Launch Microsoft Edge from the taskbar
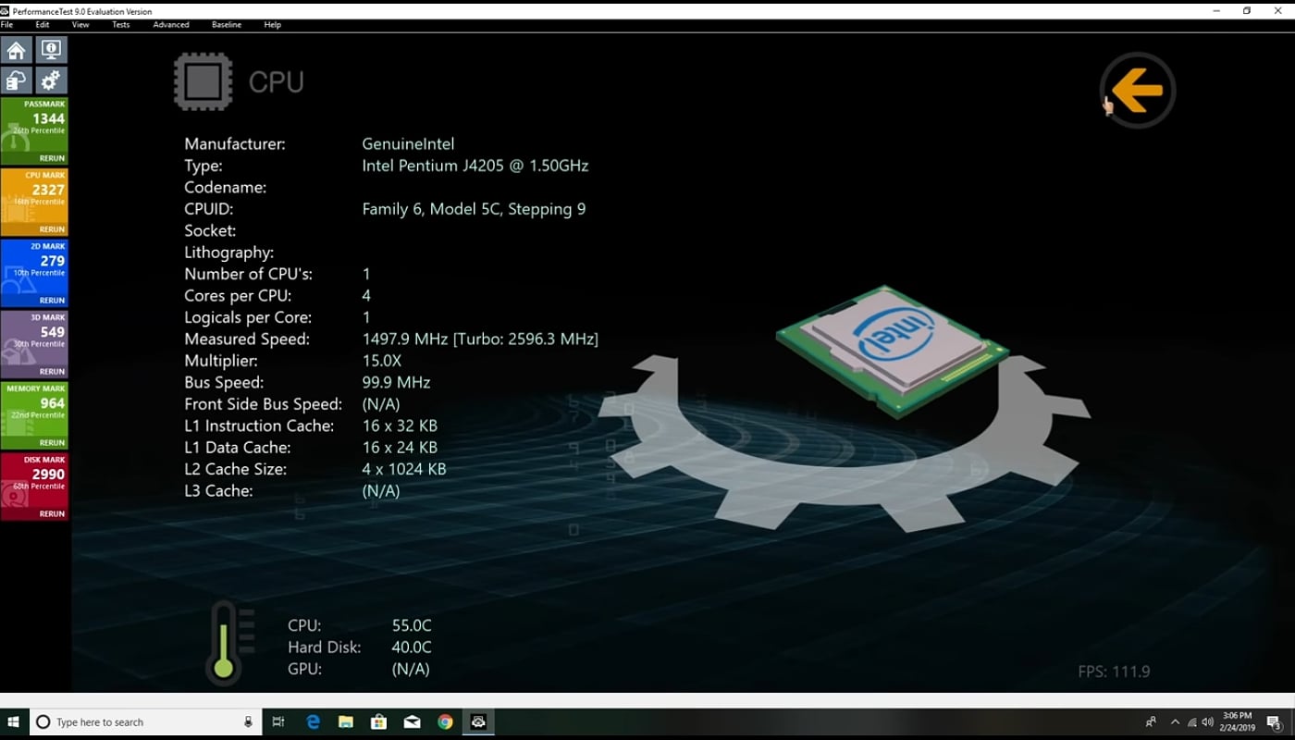Image resolution: width=1295 pixels, height=740 pixels. (313, 721)
